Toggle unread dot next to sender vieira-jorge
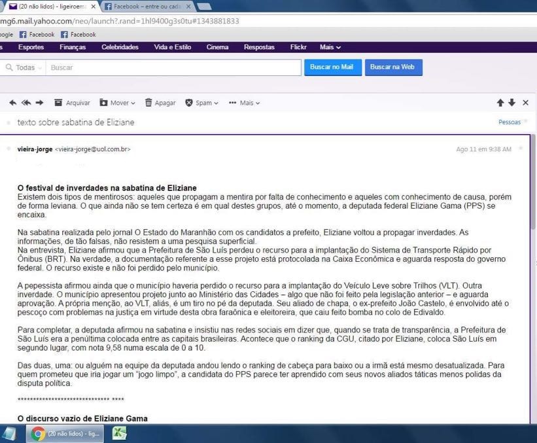Screen dimensions: 537x443 click(x=9, y=149)
